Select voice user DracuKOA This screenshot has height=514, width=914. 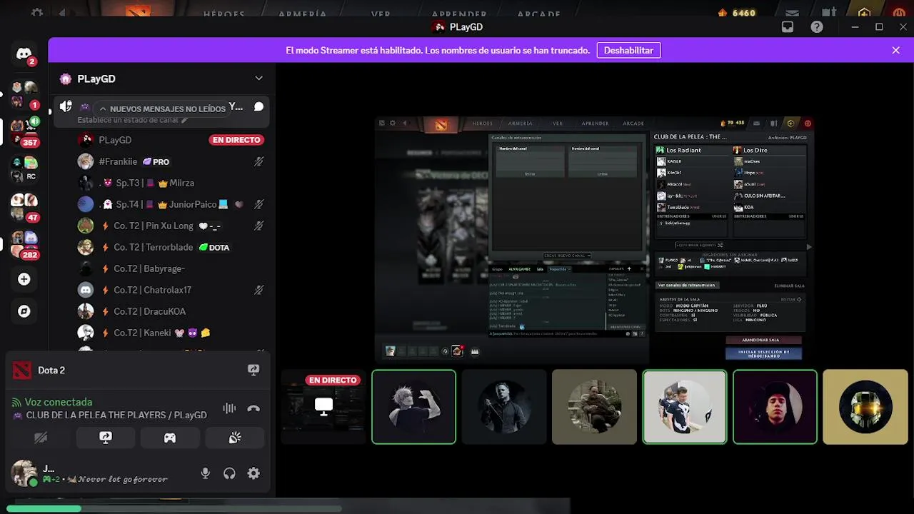[171, 311]
